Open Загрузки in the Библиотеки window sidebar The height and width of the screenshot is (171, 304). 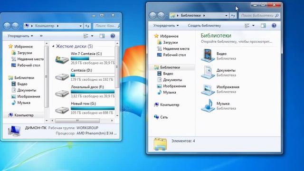pyautogui.click(x=168, y=42)
